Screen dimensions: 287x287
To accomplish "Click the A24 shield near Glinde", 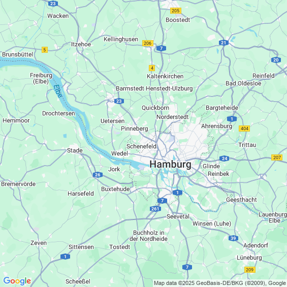I will click(x=224, y=158).
